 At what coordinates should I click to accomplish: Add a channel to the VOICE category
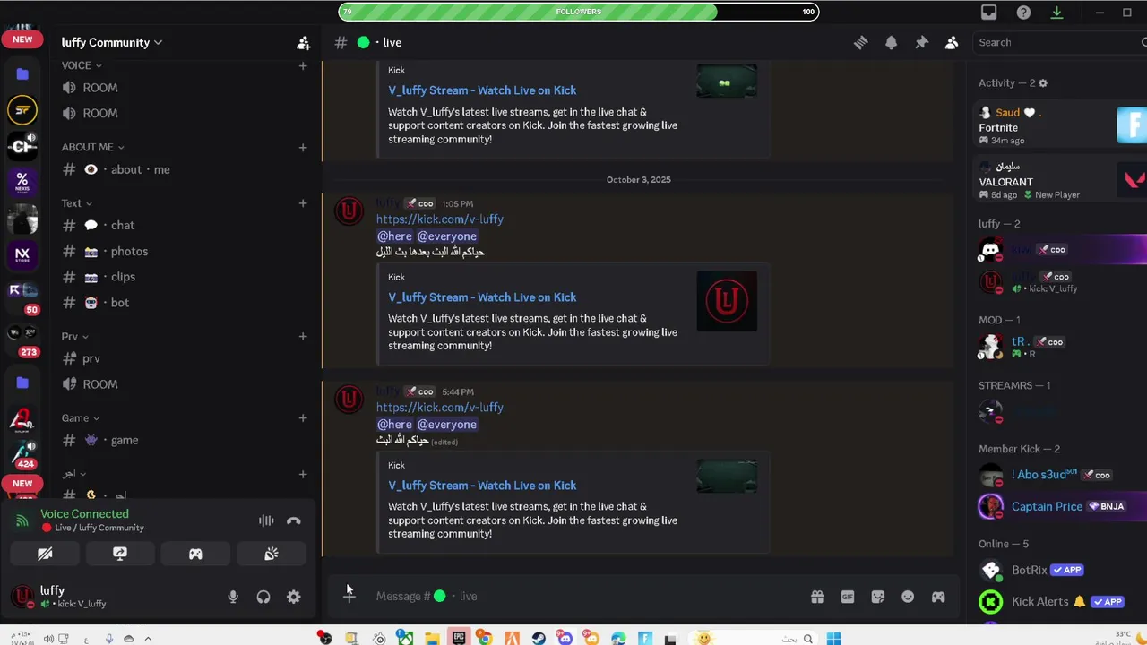pyautogui.click(x=303, y=65)
